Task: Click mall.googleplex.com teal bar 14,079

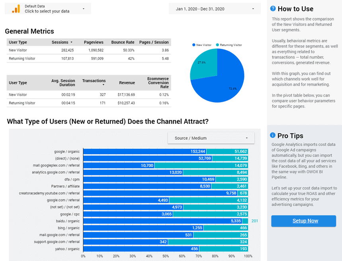Action: [x=201, y=165]
